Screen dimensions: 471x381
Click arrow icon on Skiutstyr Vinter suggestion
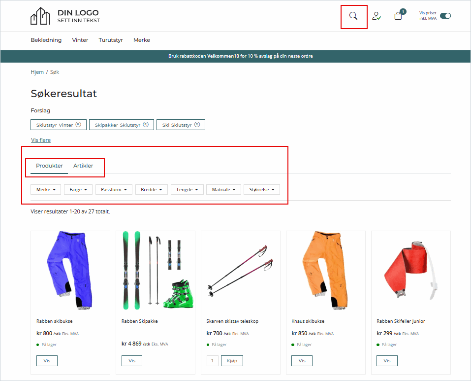point(79,125)
